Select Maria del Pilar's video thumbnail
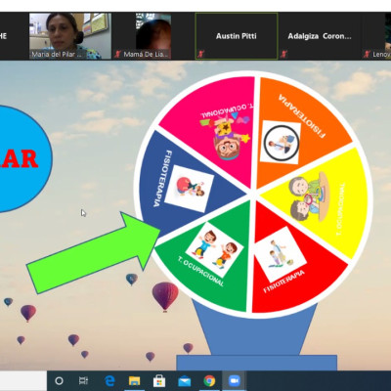The width and height of the screenshot is (391, 391). pos(70,36)
